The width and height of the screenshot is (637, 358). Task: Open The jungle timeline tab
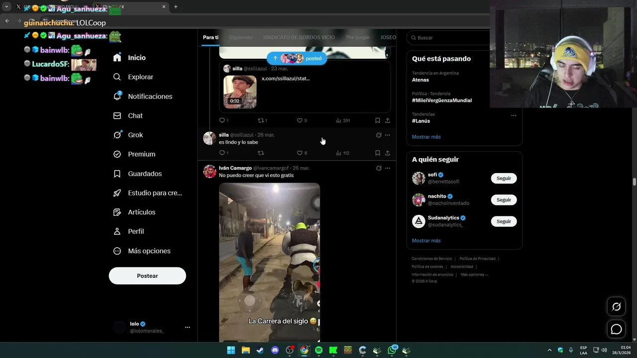358,37
